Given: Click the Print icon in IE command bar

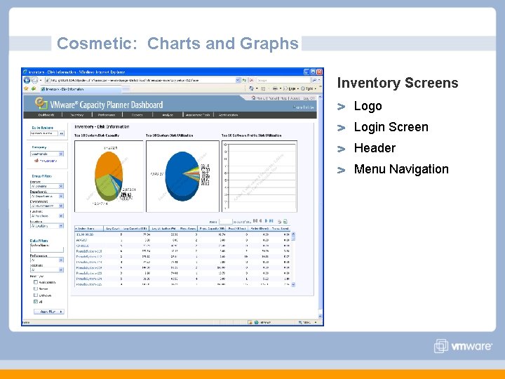Looking at the screenshot, I should pyautogui.click(x=275, y=88).
